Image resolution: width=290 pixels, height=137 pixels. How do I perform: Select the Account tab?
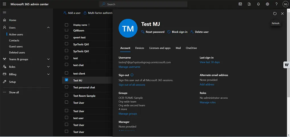[x=125, y=48]
